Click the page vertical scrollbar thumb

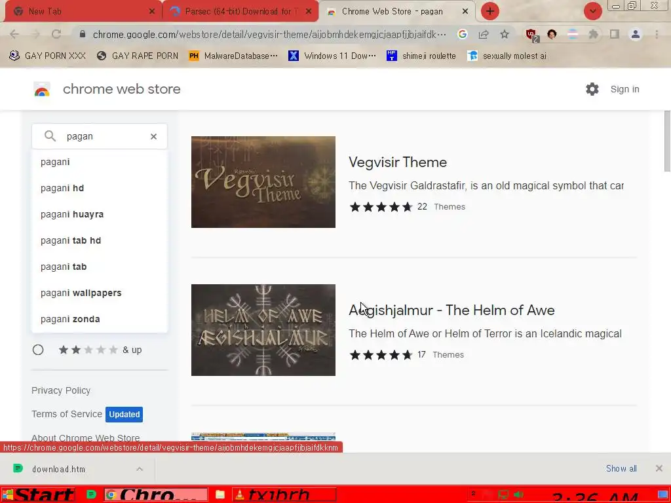pyautogui.click(x=667, y=141)
